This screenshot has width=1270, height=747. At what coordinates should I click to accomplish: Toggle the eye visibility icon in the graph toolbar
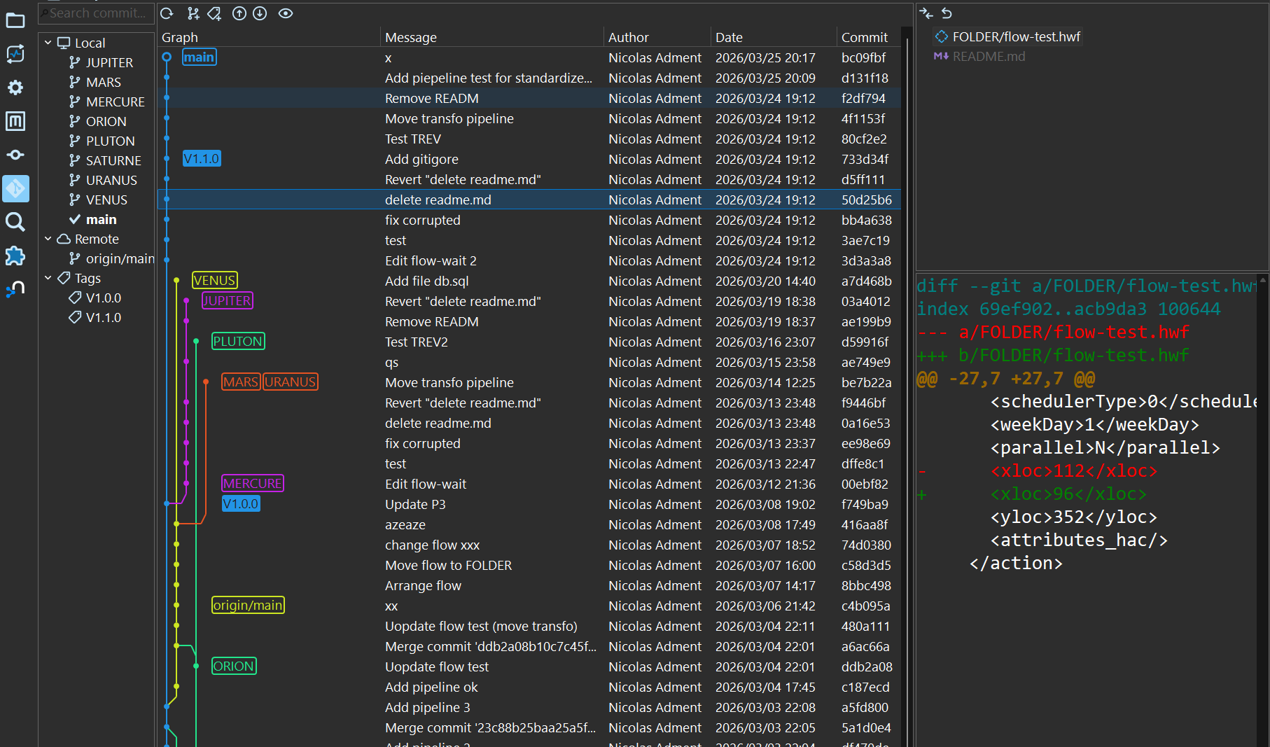(x=286, y=13)
